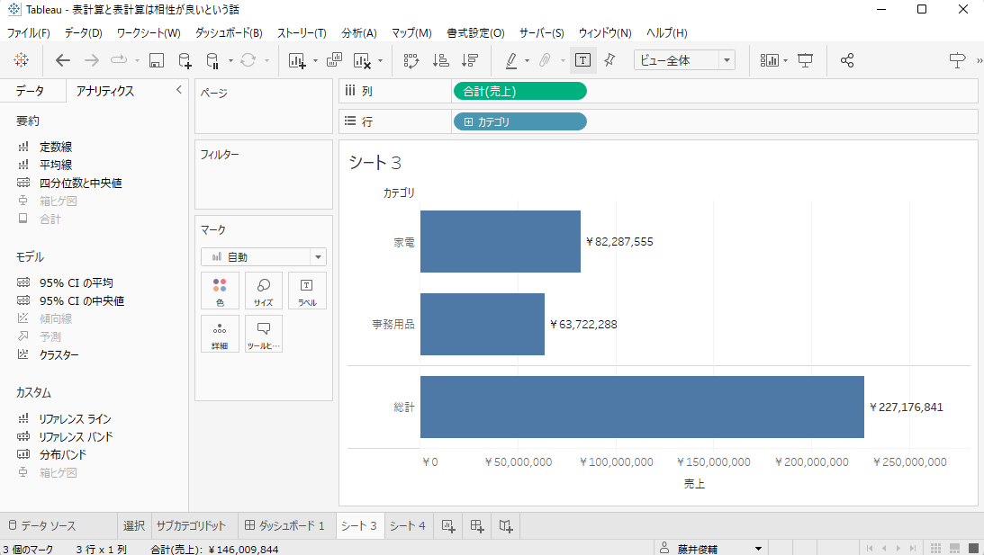Switch to the データ pane tab
This screenshot has width=984, height=555.
pyautogui.click(x=30, y=91)
